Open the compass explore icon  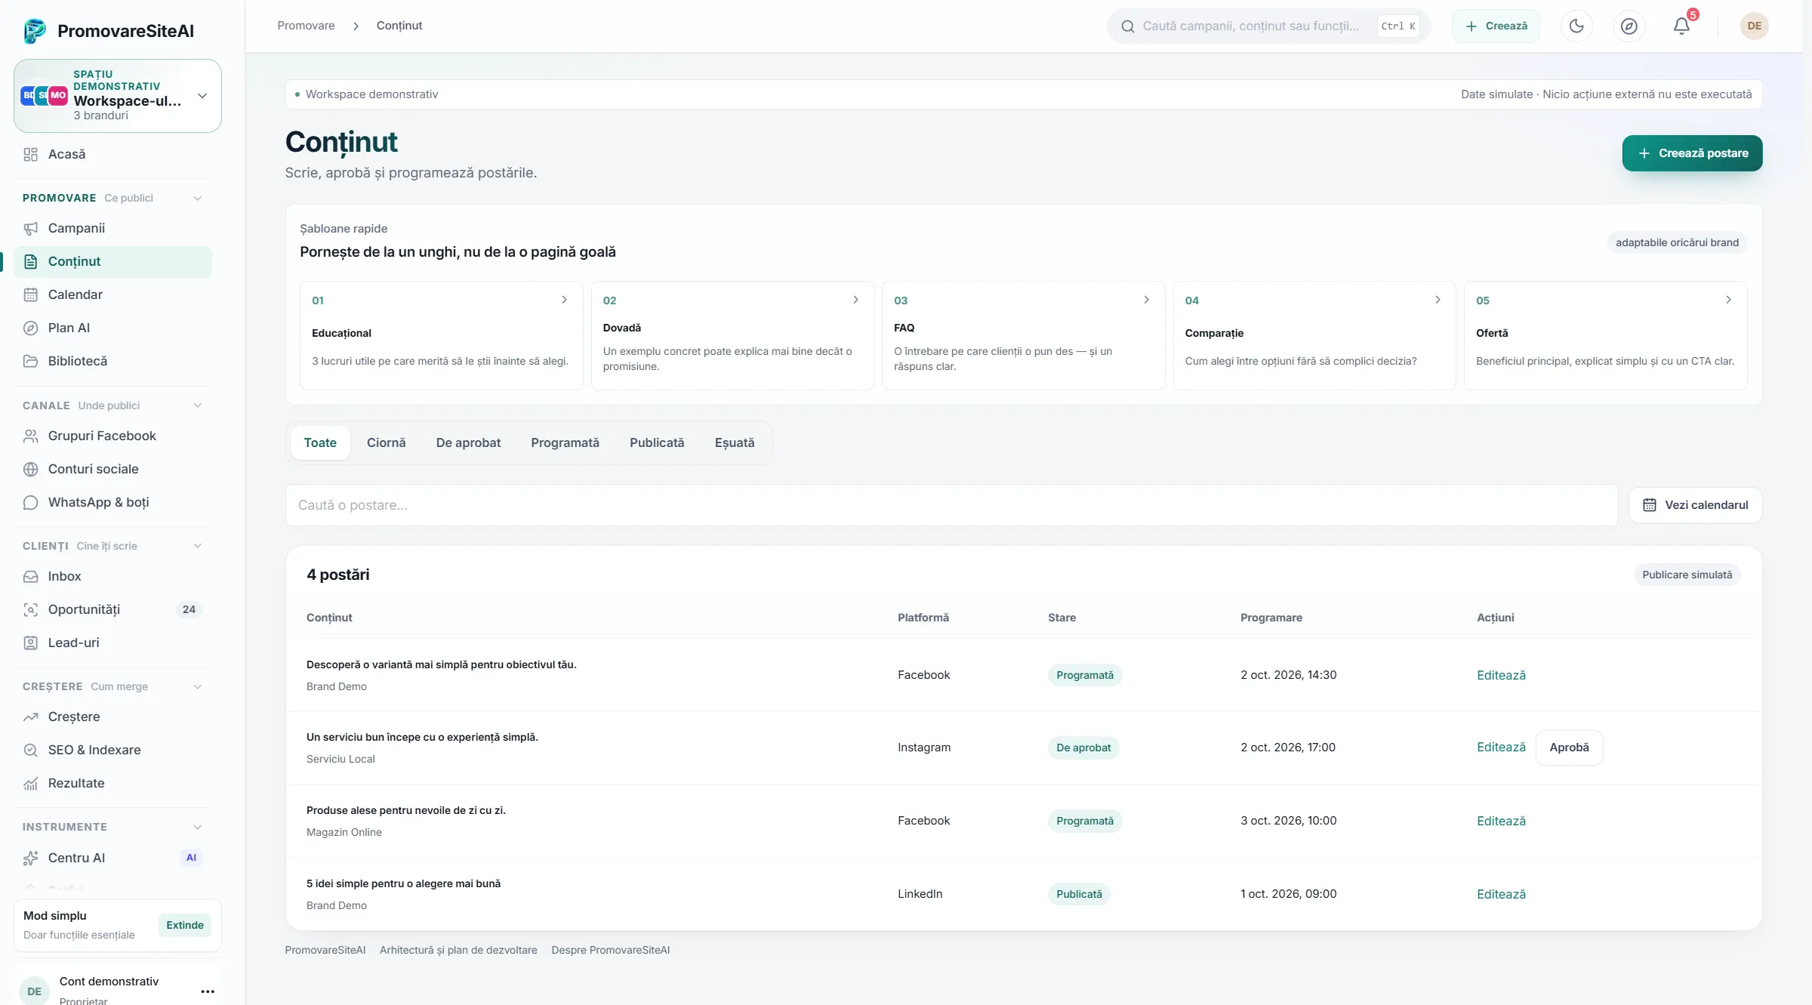click(1629, 26)
